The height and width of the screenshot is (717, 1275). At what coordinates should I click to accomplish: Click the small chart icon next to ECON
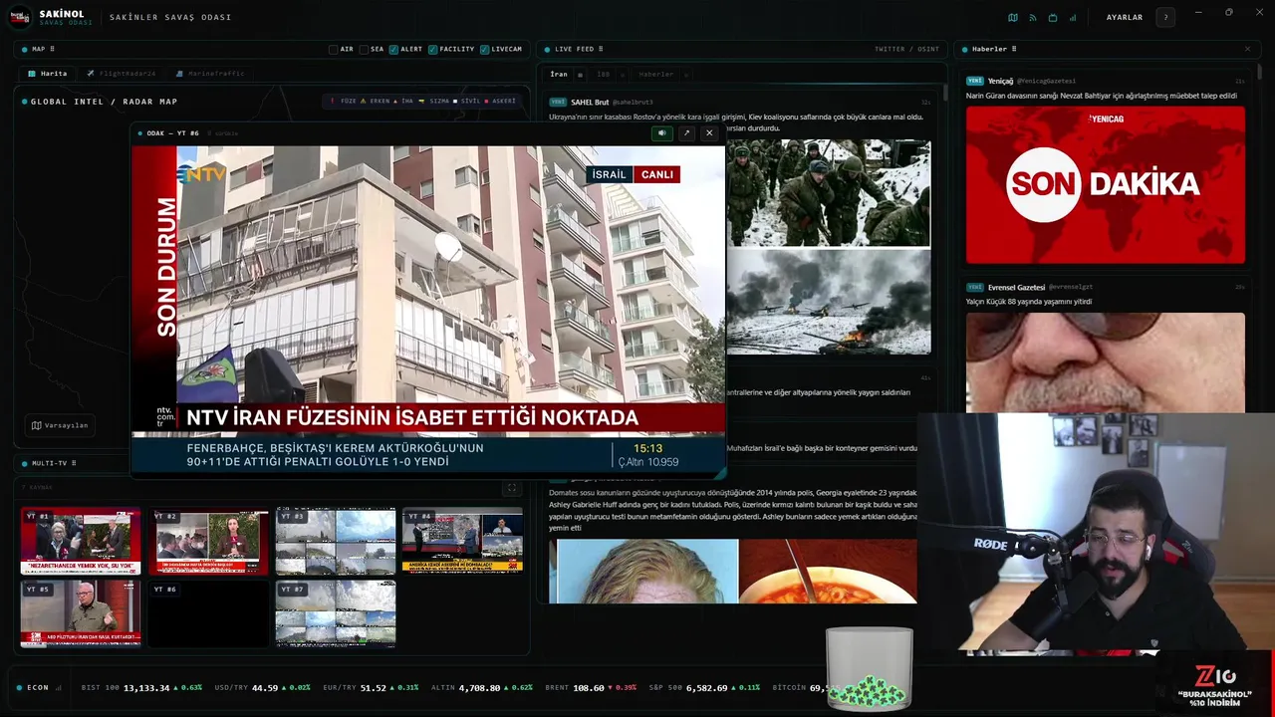[59, 688]
